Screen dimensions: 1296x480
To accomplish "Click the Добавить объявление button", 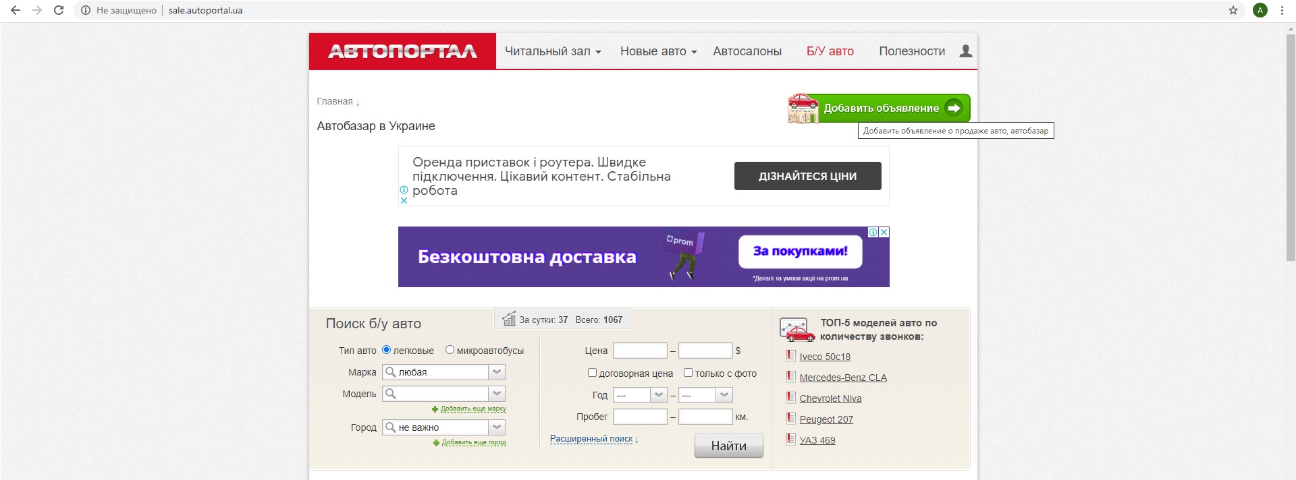I will (x=880, y=108).
